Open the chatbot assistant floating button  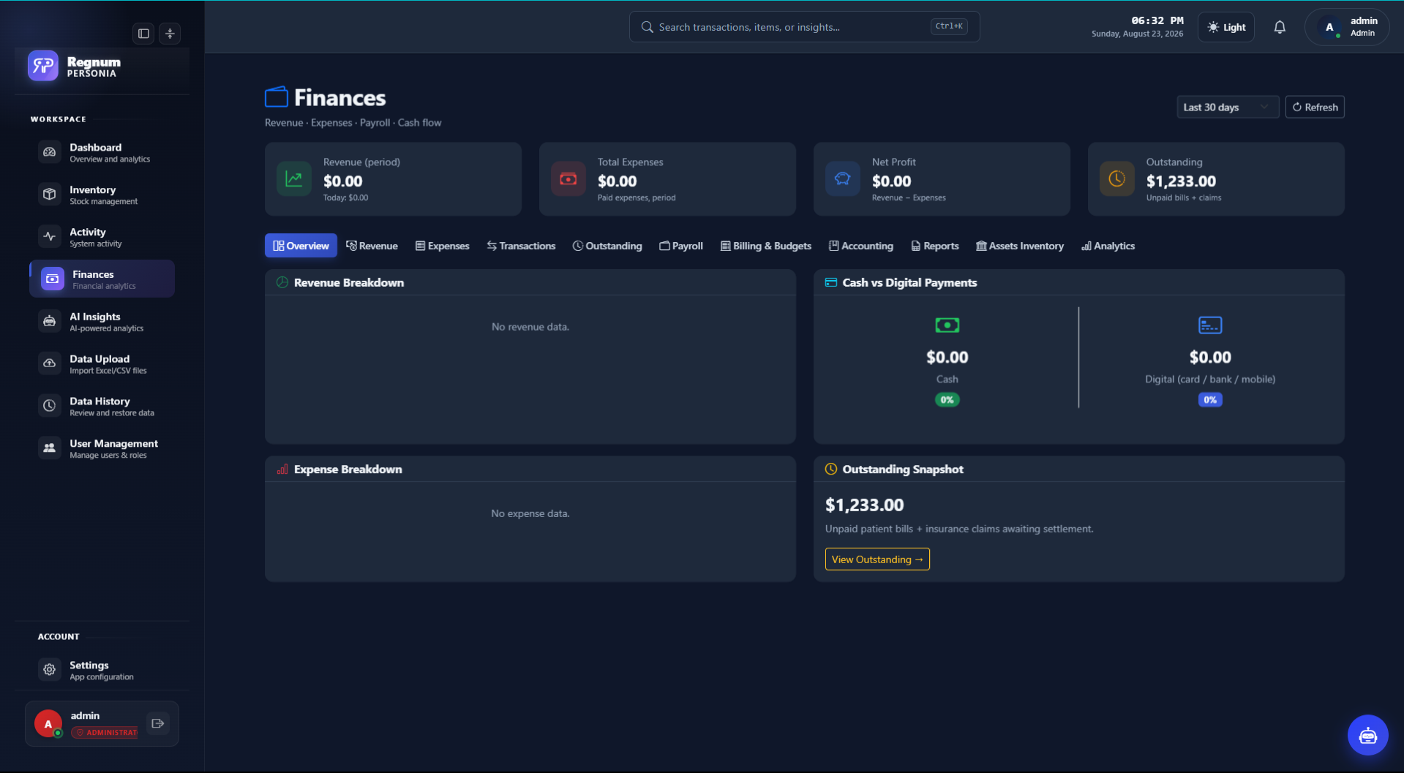pos(1367,735)
